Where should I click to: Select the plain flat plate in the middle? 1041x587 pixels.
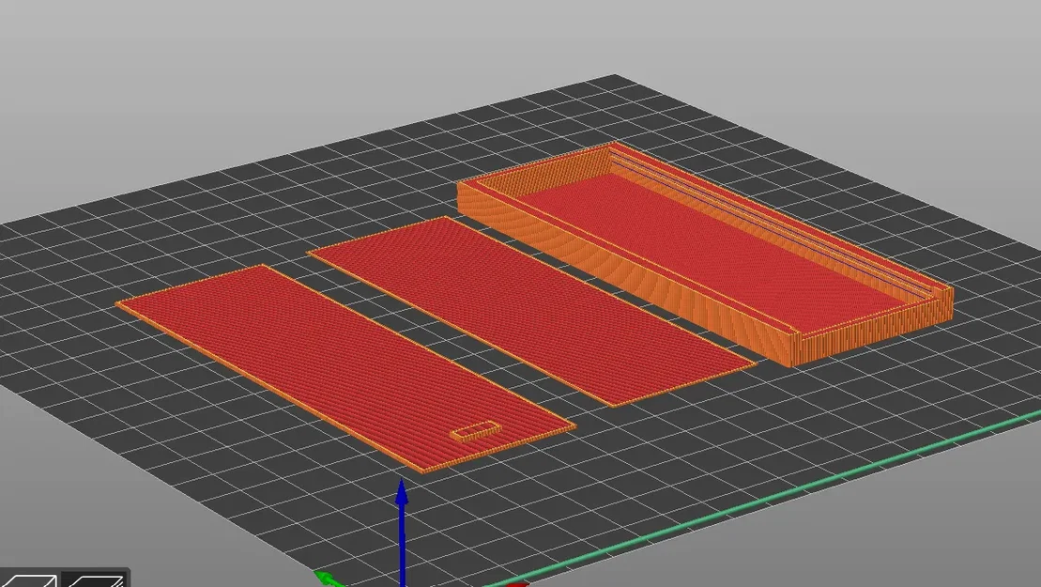531,310
